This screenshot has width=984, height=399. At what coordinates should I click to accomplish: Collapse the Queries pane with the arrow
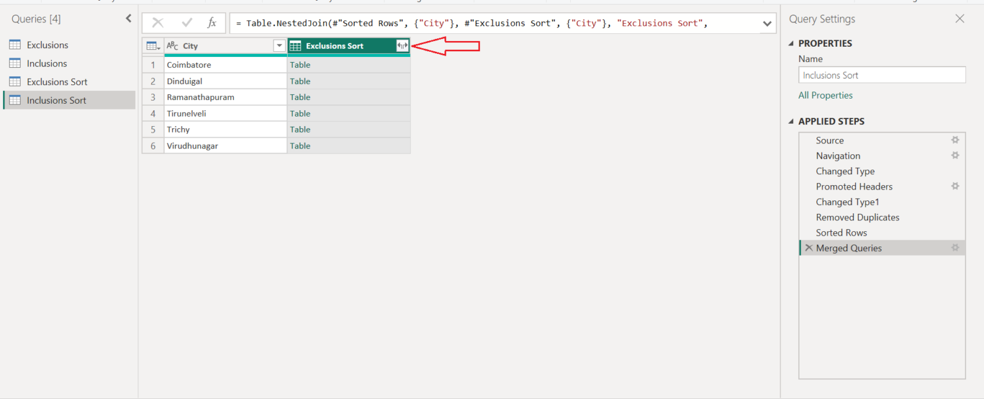pyautogui.click(x=128, y=19)
